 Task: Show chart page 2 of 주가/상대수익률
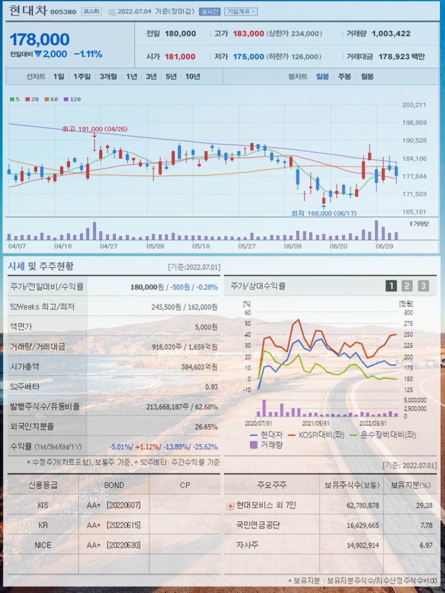pos(407,286)
